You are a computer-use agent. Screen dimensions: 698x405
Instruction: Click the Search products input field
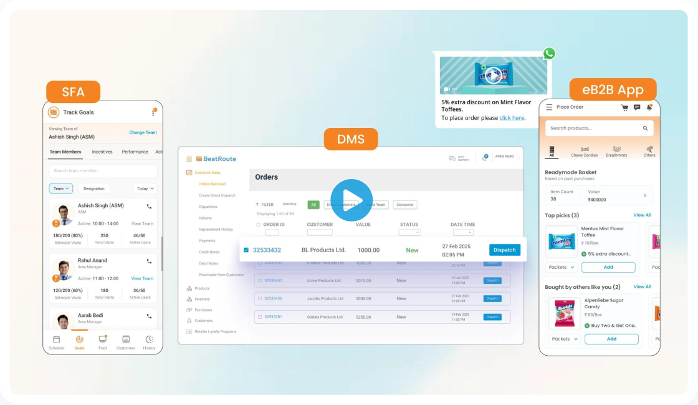tap(599, 128)
